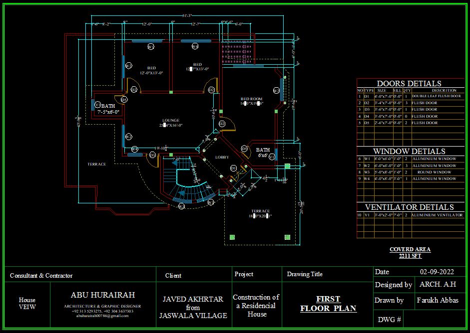Image resolution: width=470 pixels, height=333 pixels.
Task: Click the DOORS DETIALS table heading
Action: [409, 83]
